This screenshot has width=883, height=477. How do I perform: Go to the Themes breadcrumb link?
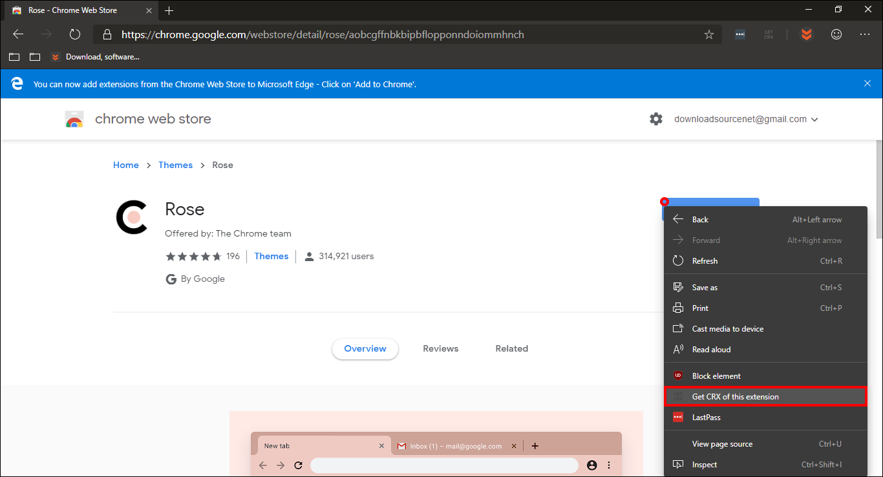(175, 165)
